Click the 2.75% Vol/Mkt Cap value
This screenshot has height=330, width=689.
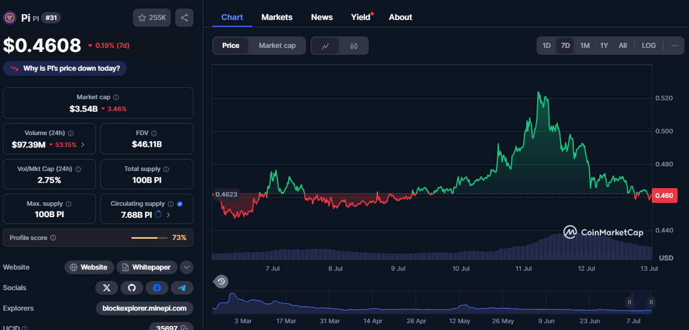49,180
